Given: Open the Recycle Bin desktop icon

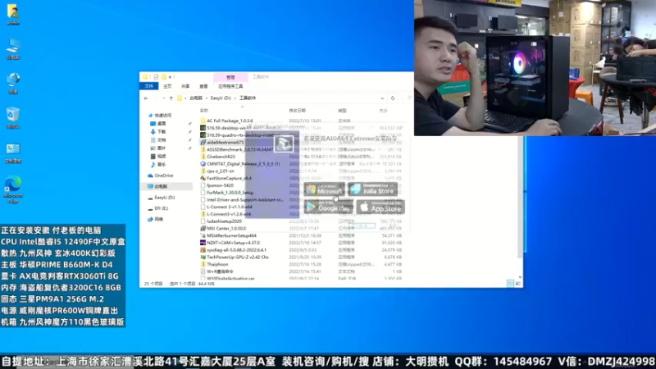Looking at the screenshot, I should click(13, 117).
